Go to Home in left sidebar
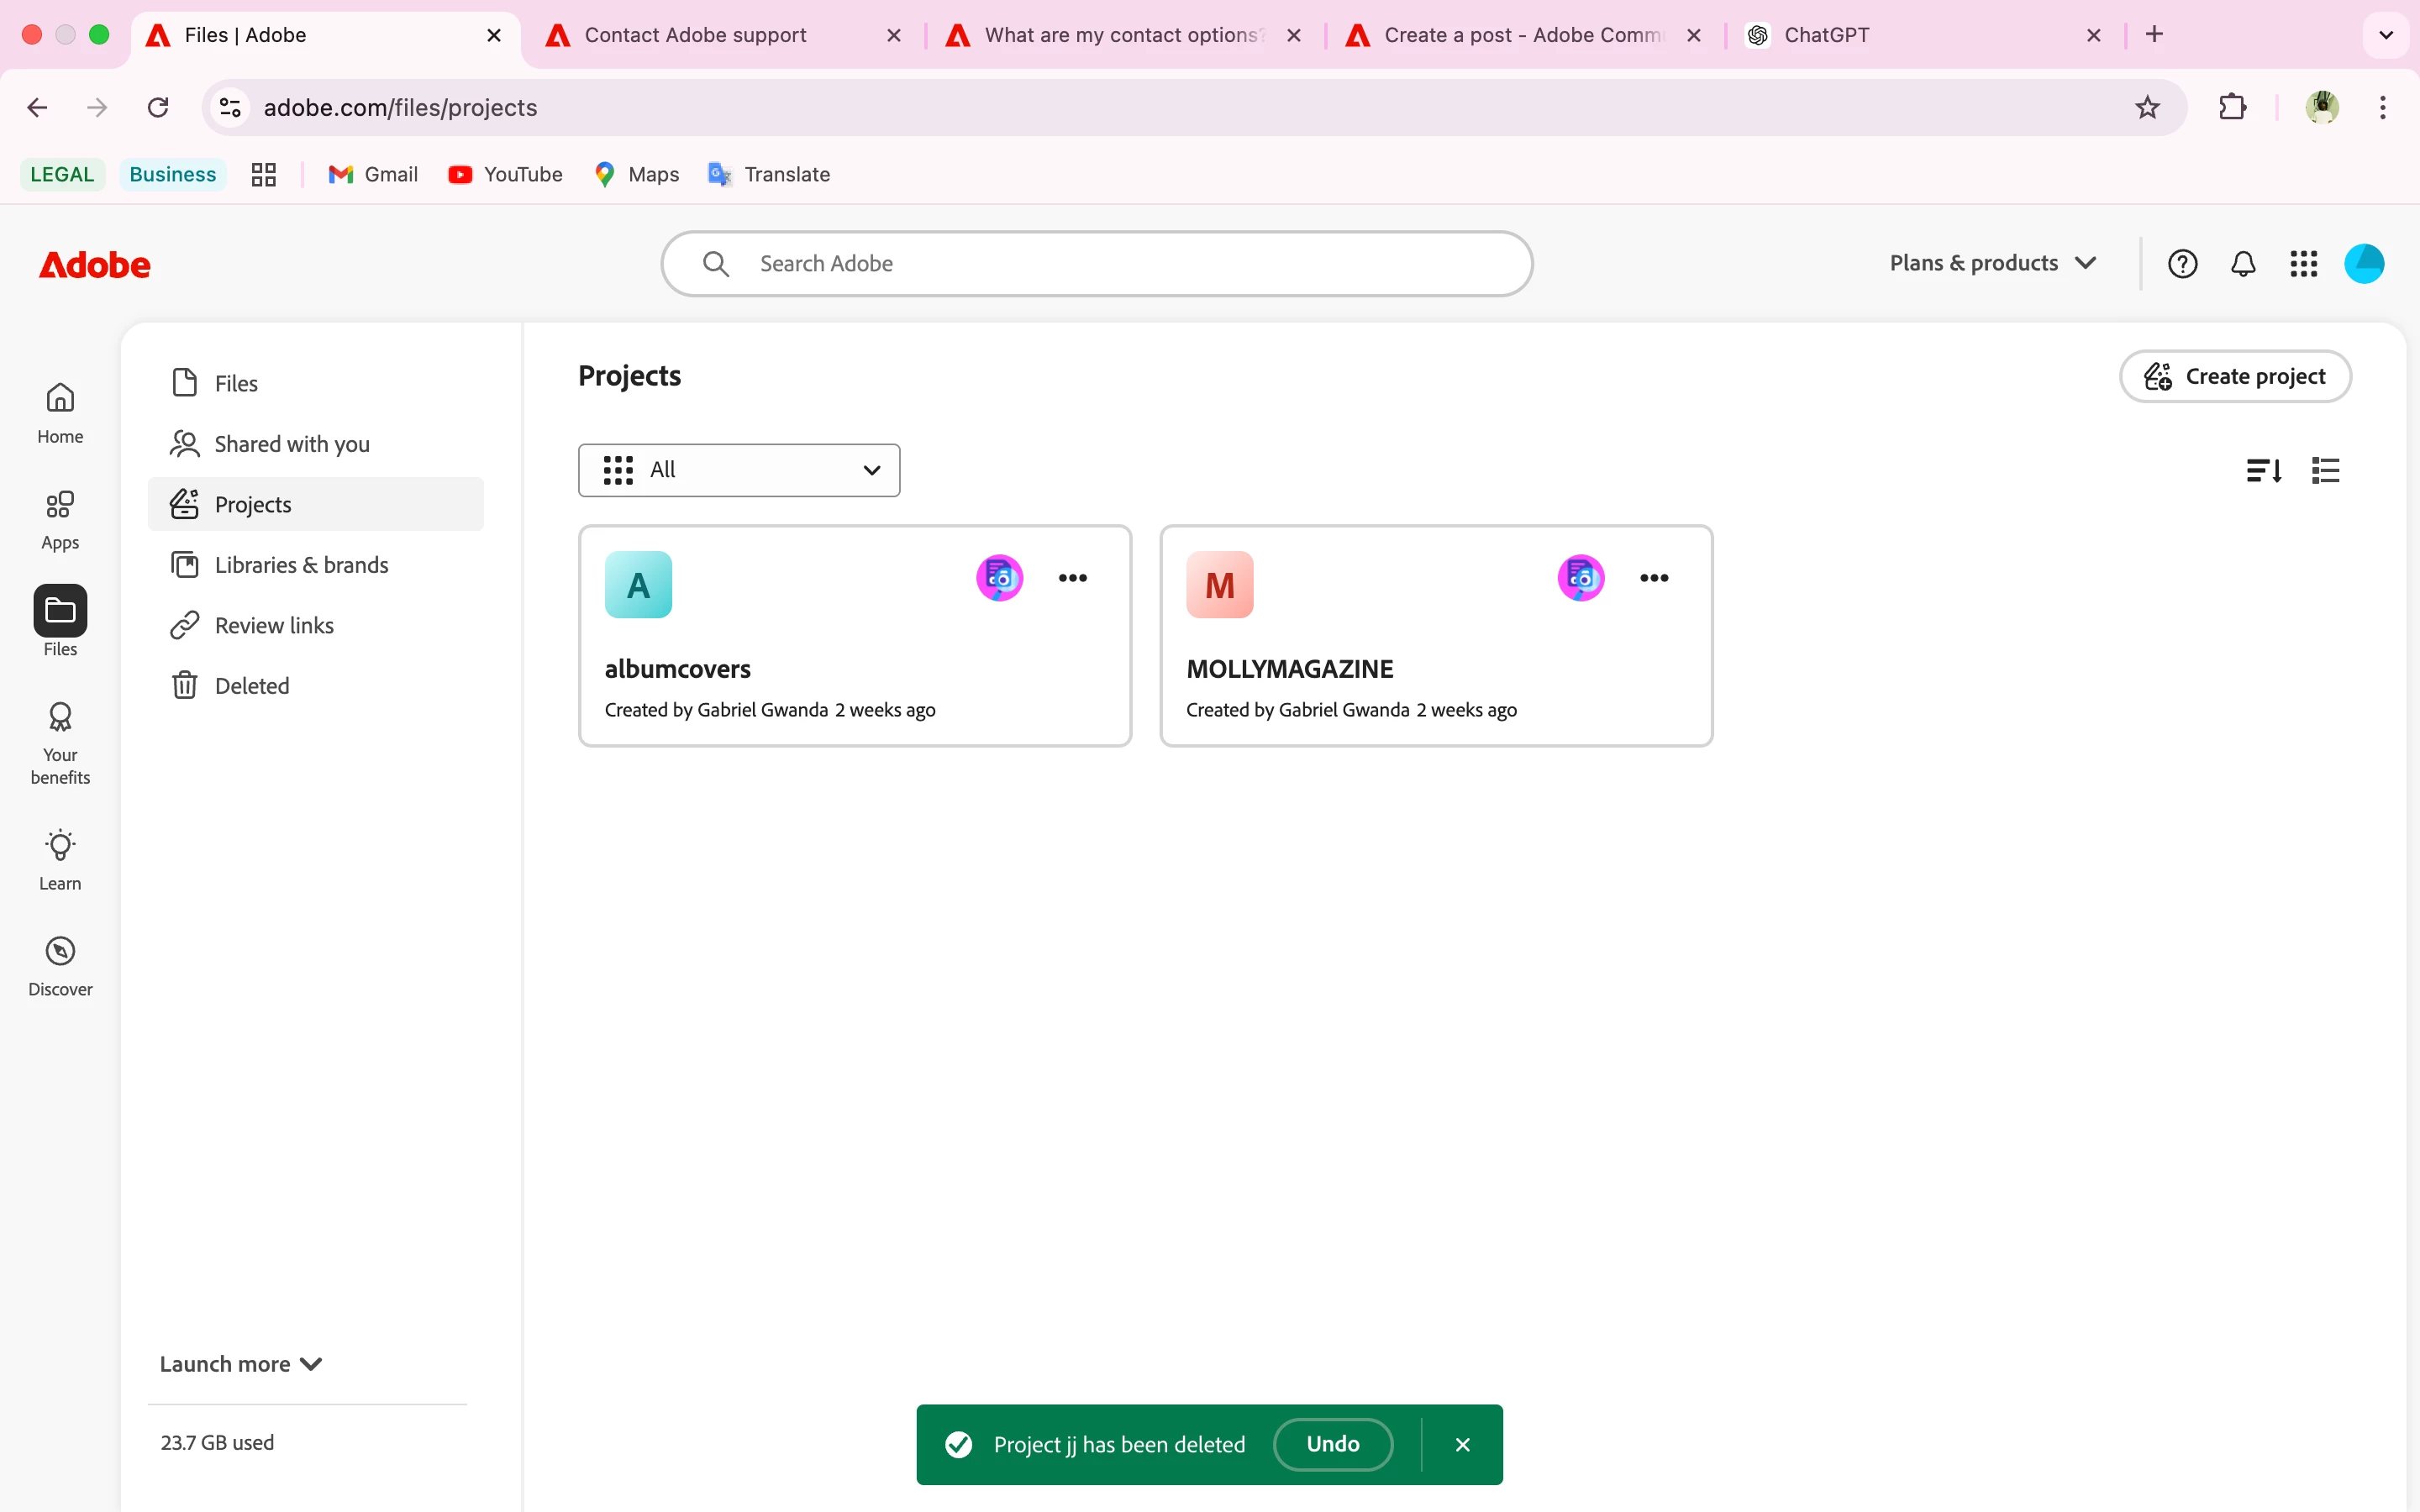This screenshot has width=2420, height=1512. pyautogui.click(x=60, y=413)
